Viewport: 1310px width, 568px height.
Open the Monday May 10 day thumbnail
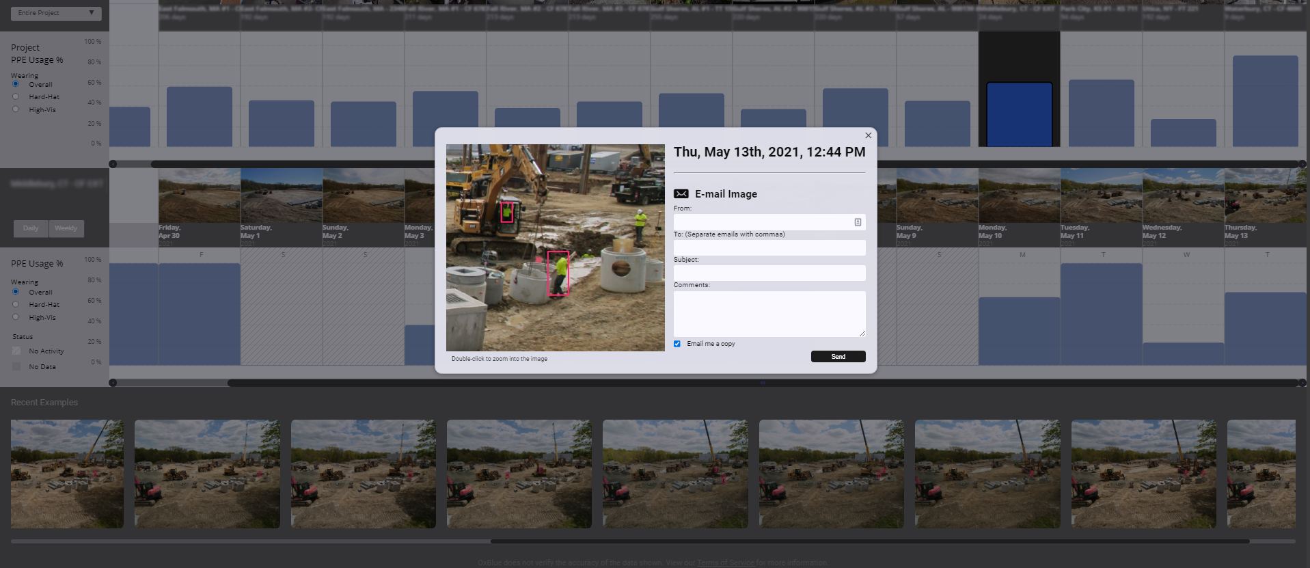pyautogui.click(x=1020, y=196)
